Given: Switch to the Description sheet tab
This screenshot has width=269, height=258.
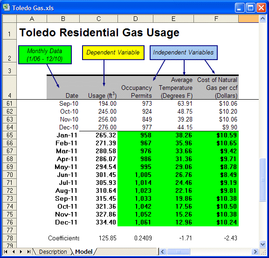Looking at the screenshot, I should (x=53, y=251).
